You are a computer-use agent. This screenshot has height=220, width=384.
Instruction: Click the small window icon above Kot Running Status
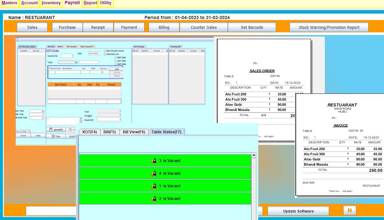(17, 39)
